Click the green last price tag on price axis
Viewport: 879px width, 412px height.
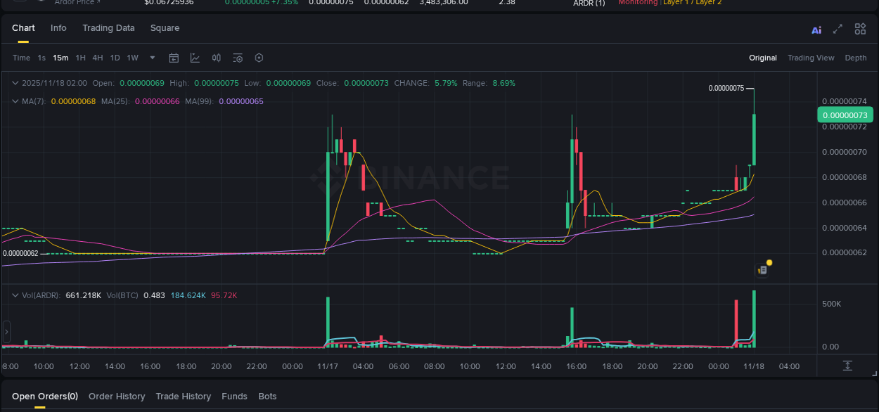click(845, 114)
